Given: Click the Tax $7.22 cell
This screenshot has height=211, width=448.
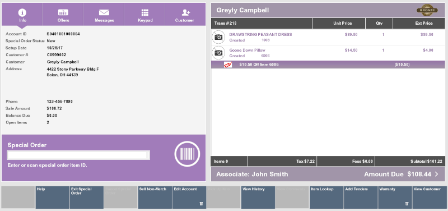Looking at the screenshot, I should 282,161.
